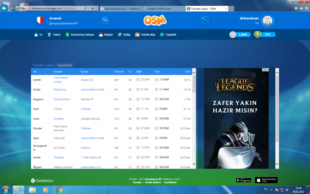310x194 pixels.
Task: Launch Chrome from the taskbar
Action: click(59, 190)
